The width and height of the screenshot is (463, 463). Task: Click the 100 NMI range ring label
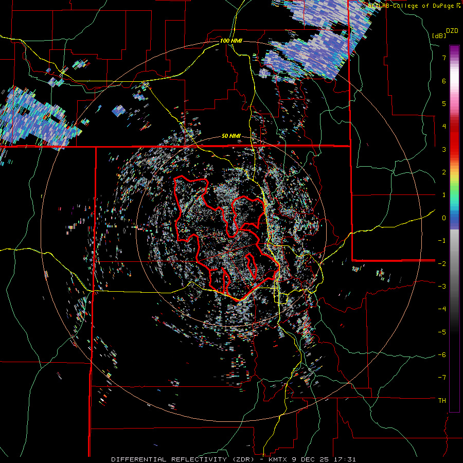tap(231, 41)
